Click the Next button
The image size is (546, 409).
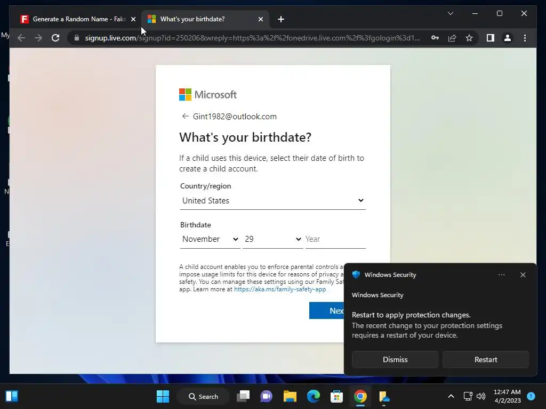(327, 310)
